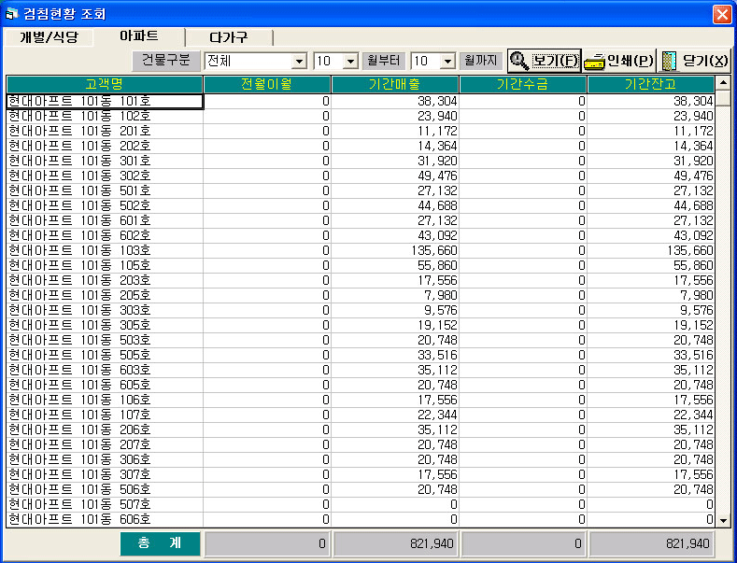This screenshot has width=737, height=563.
Task: Click the 닫기(X) close button
Action: tap(694, 61)
